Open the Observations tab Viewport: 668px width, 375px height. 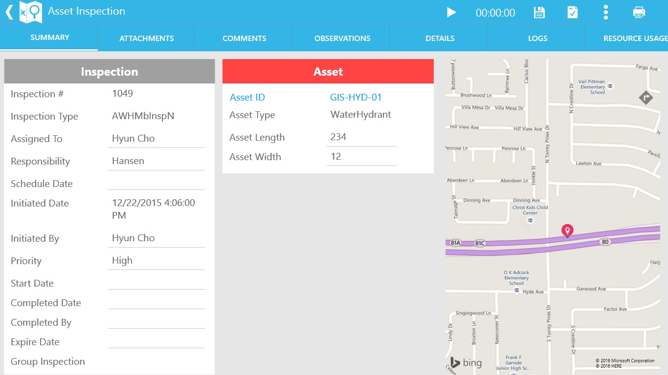tap(342, 38)
